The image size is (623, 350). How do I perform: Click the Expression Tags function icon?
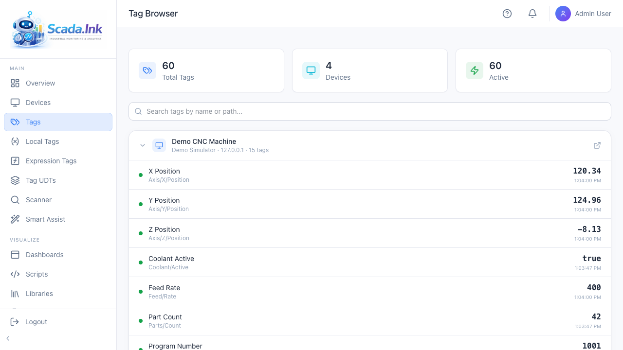pyautogui.click(x=15, y=161)
